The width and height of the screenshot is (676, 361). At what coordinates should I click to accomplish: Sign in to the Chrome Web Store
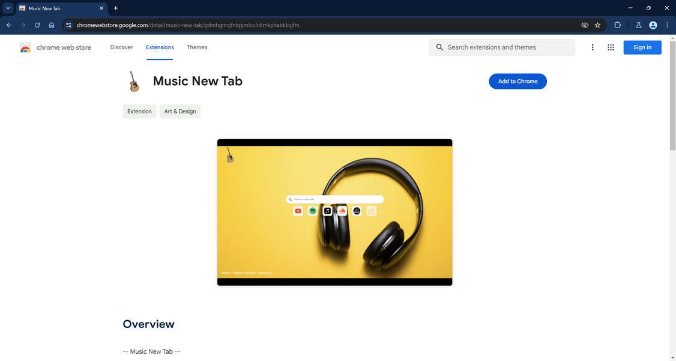[x=641, y=47]
